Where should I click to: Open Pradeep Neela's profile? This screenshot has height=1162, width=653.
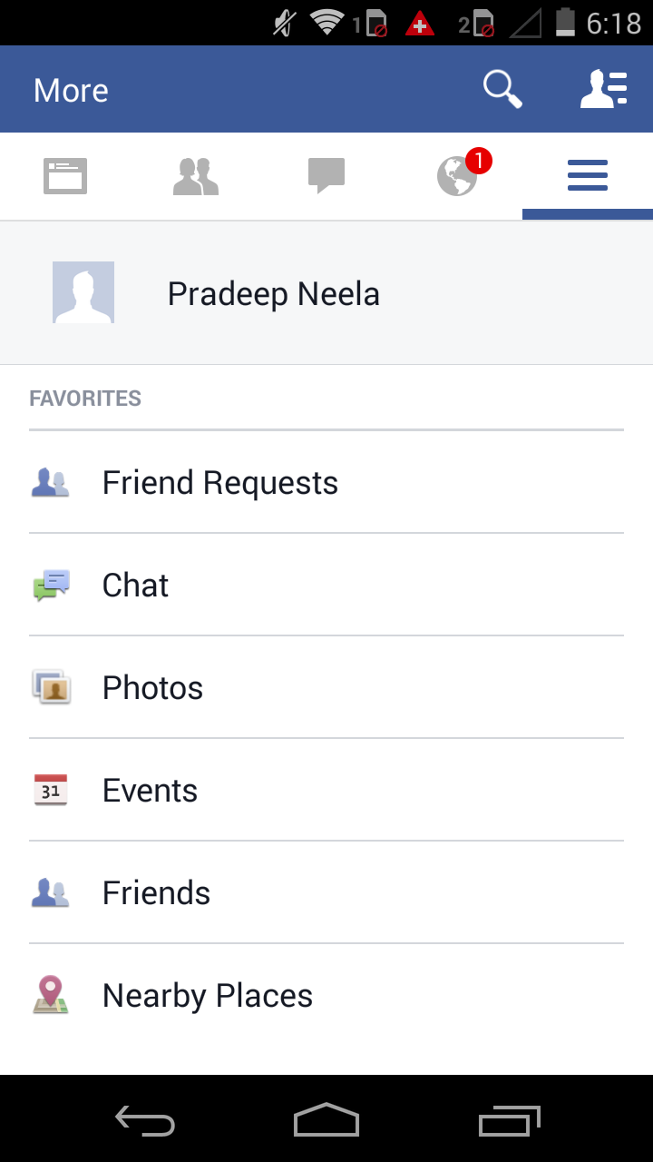274,294
